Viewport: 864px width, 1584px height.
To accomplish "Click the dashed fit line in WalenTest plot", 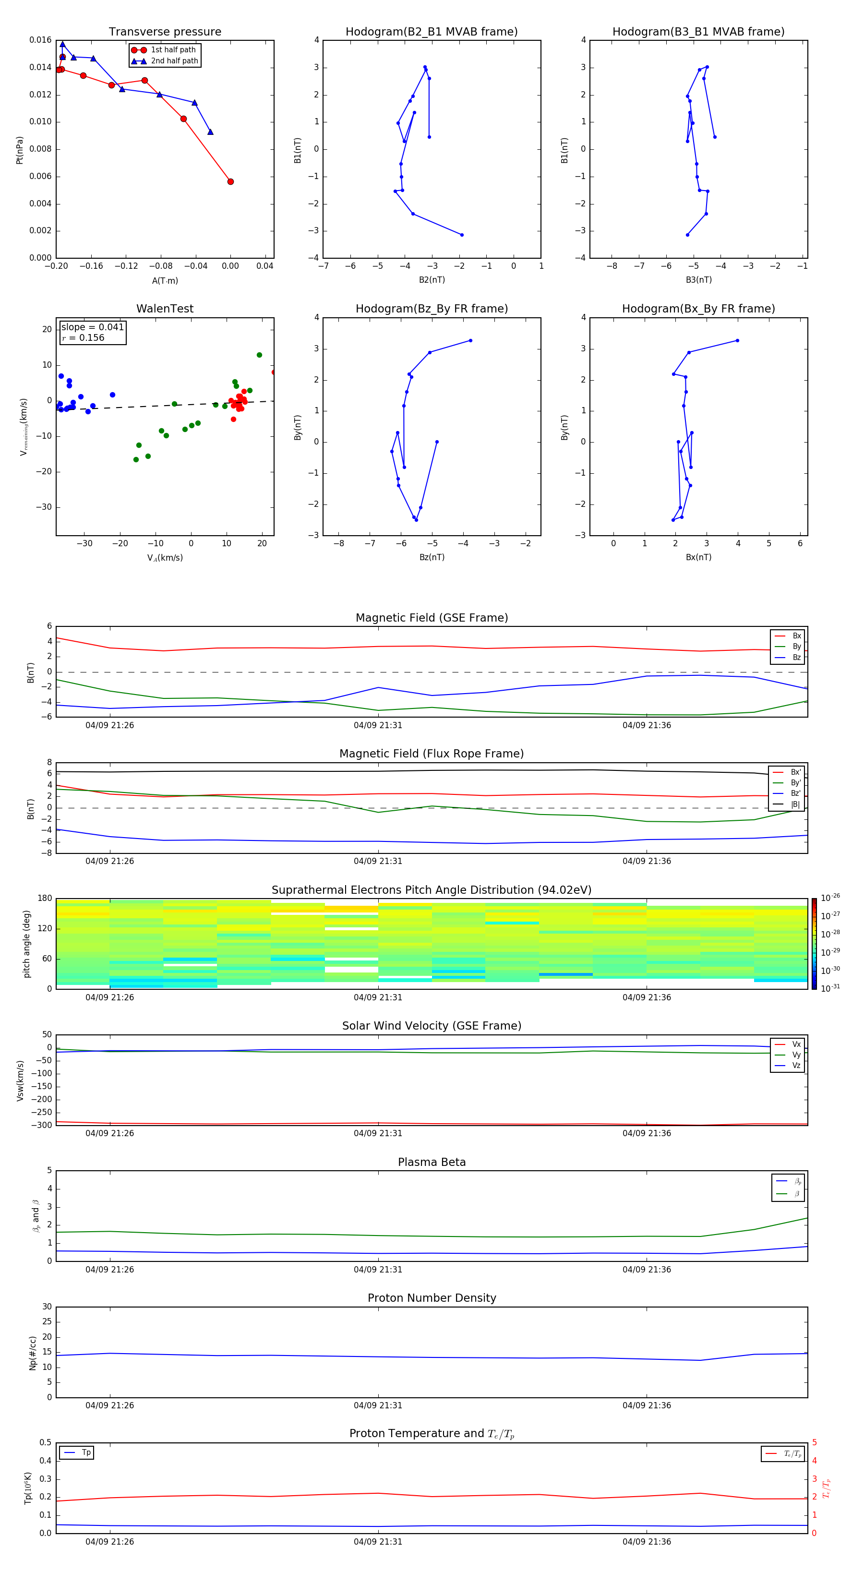I will coord(165,405).
